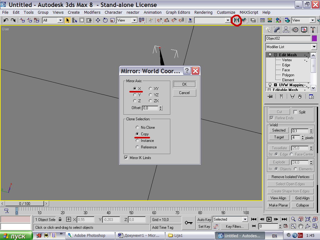Open the Motion command panel tab
The height and width of the screenshot is (240, 320).
click(295, 30)
